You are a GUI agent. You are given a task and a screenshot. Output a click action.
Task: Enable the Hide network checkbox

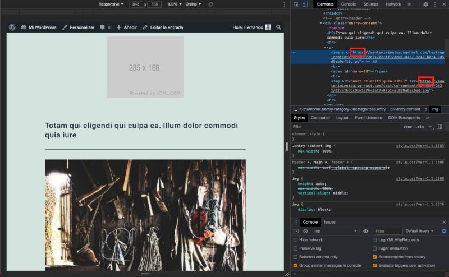(x=295, y=240)
